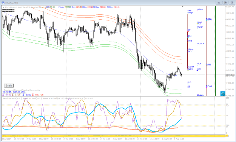Click the 67104.70 price axis label
The height and width of the screenshot is (142, 236).
pos(230,7)
